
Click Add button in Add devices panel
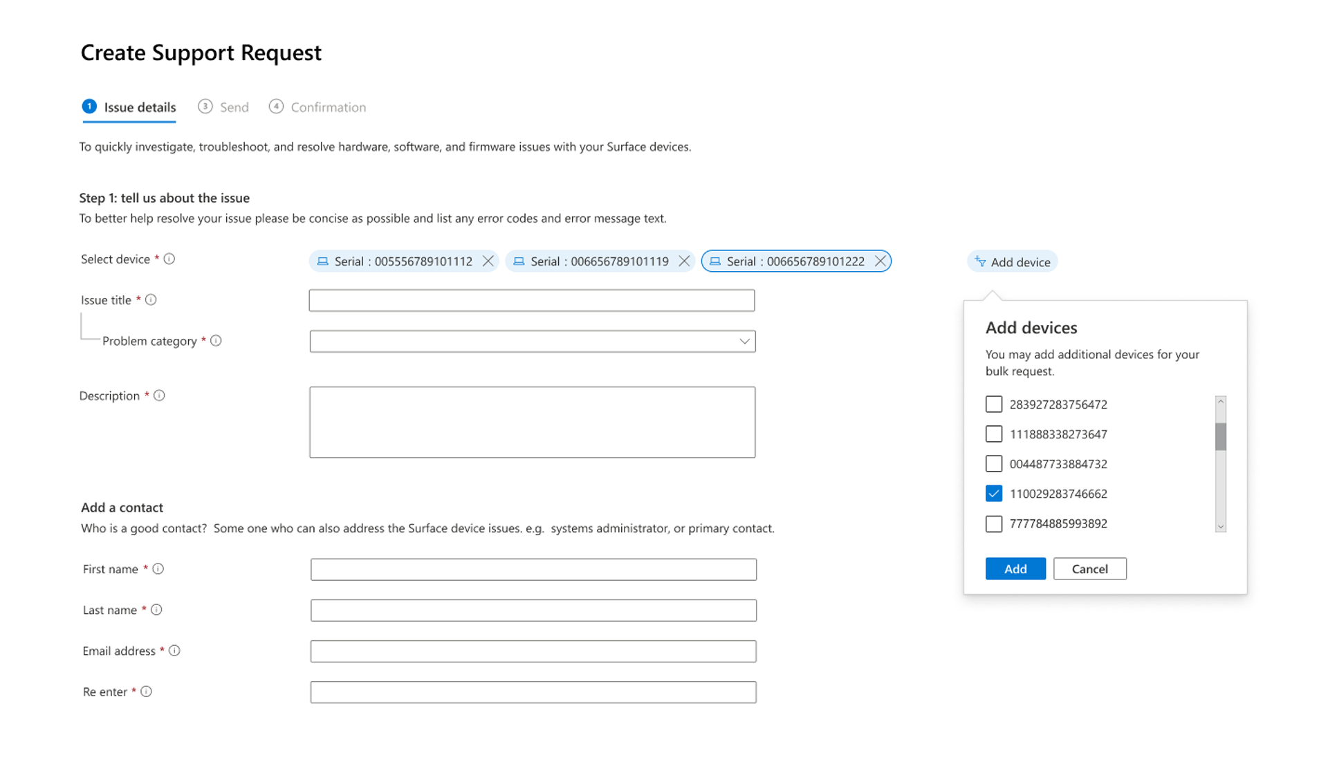coord(1015,569)
